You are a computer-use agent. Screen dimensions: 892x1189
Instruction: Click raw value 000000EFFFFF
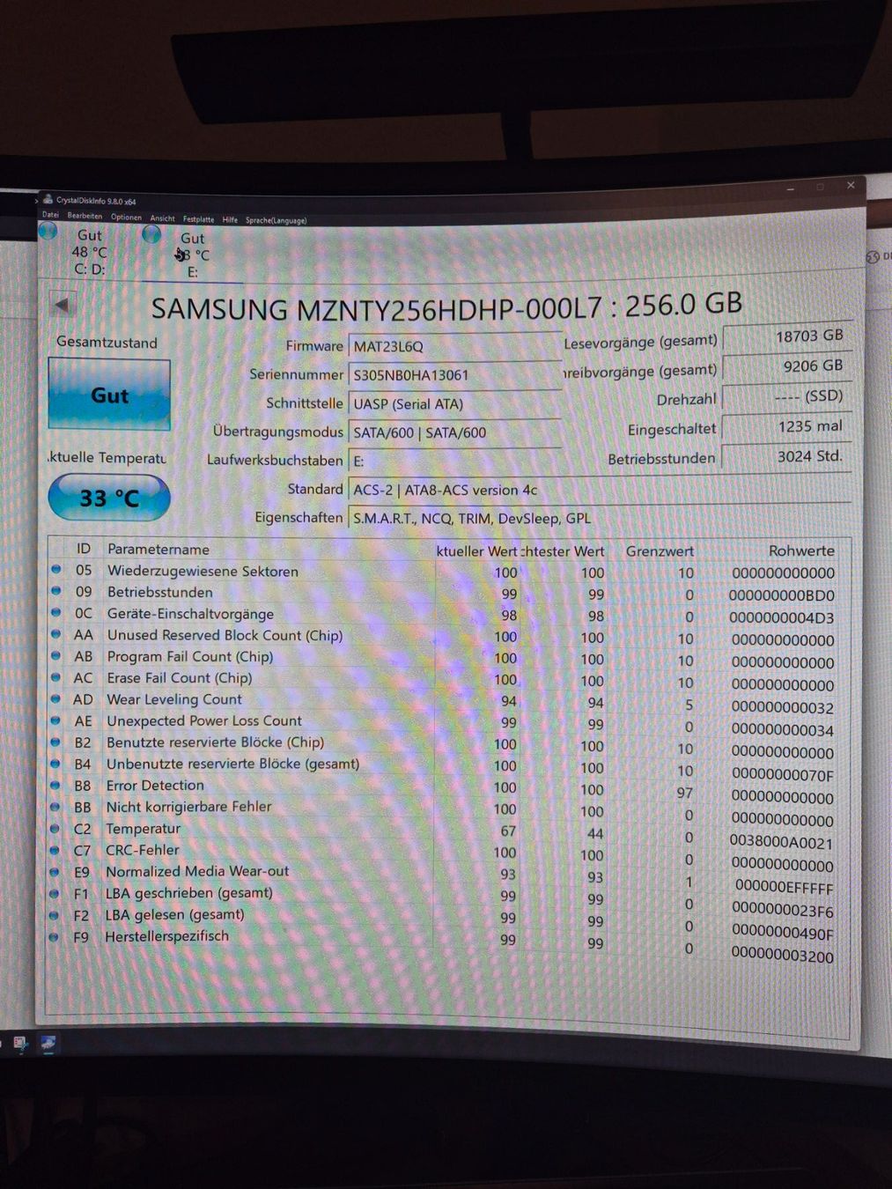coord(784,888)
